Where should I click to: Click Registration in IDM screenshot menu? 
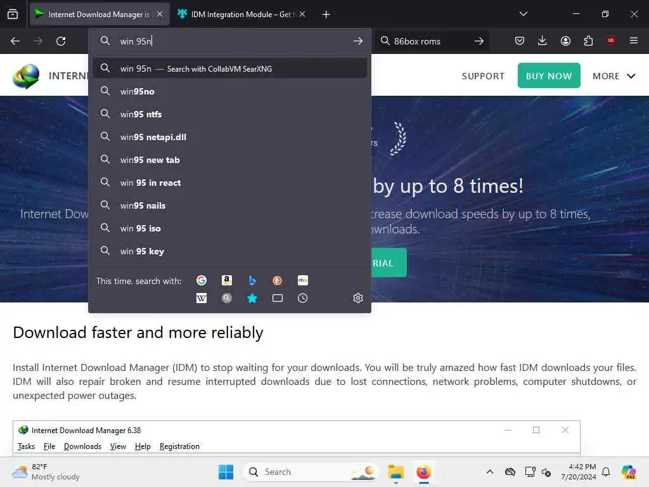(179, 446)
